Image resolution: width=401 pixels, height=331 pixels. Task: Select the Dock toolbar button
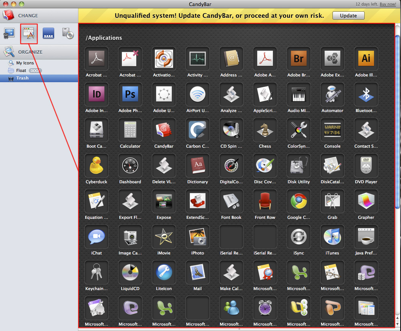48,33
